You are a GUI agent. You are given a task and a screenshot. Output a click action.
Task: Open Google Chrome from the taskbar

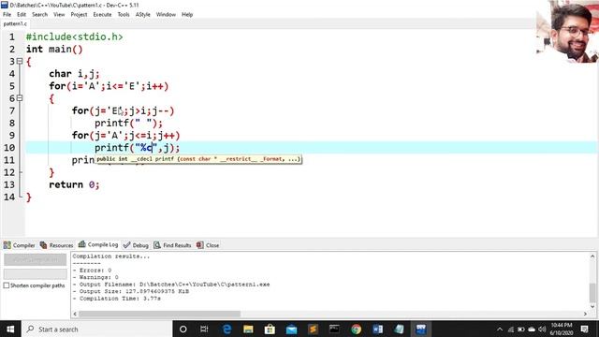pos(356,329)
